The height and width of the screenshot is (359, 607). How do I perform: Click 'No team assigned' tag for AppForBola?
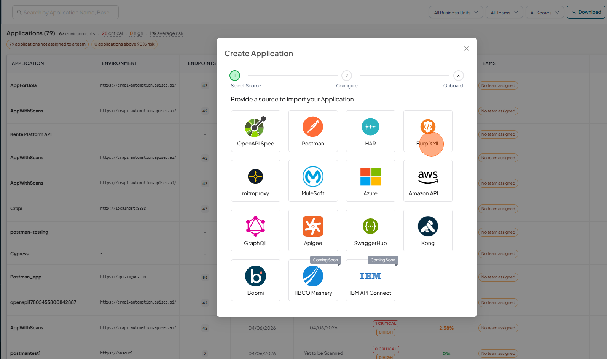tap(498, 86)
